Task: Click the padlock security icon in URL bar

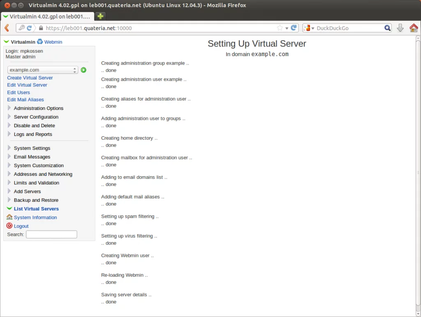Action: coord(41,28)
